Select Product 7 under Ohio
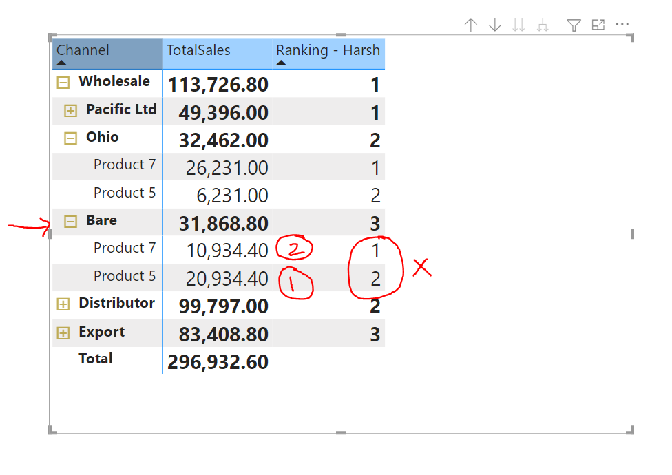The height and width of the screenshot is (475, 672). click(125, 165)
